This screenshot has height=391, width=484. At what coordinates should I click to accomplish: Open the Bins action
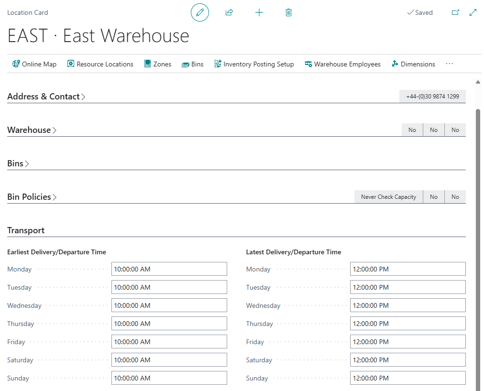pos(192,64)
